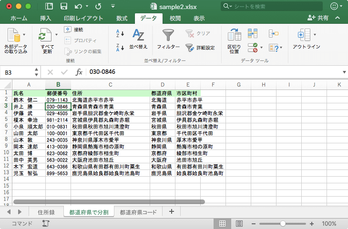Click the smiley feedback icon
This screenshot has width=348, height=229.
334,6
